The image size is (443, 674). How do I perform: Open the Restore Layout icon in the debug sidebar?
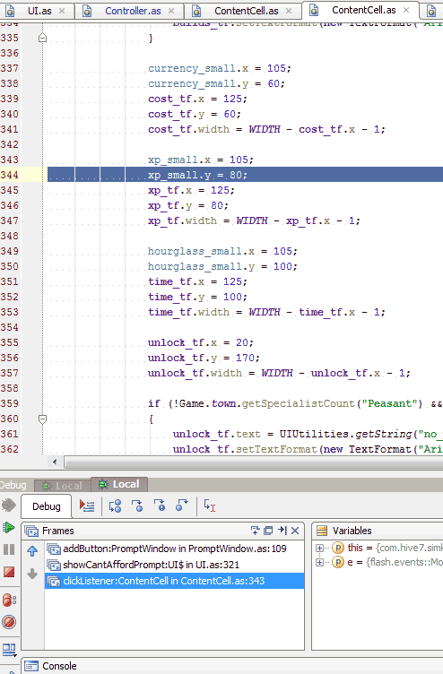[x=9, y=650]
